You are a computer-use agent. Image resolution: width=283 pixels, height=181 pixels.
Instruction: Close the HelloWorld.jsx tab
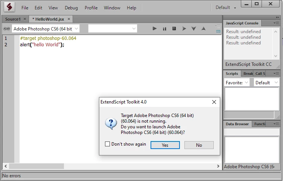click(x=69, y=19)
